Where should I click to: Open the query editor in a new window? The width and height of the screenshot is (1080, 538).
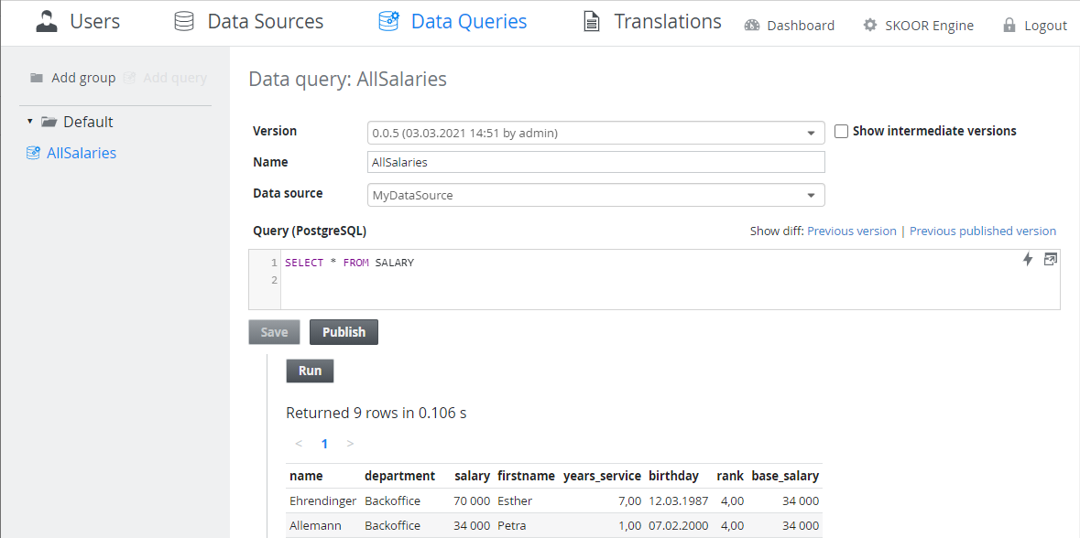[1050, 259]
